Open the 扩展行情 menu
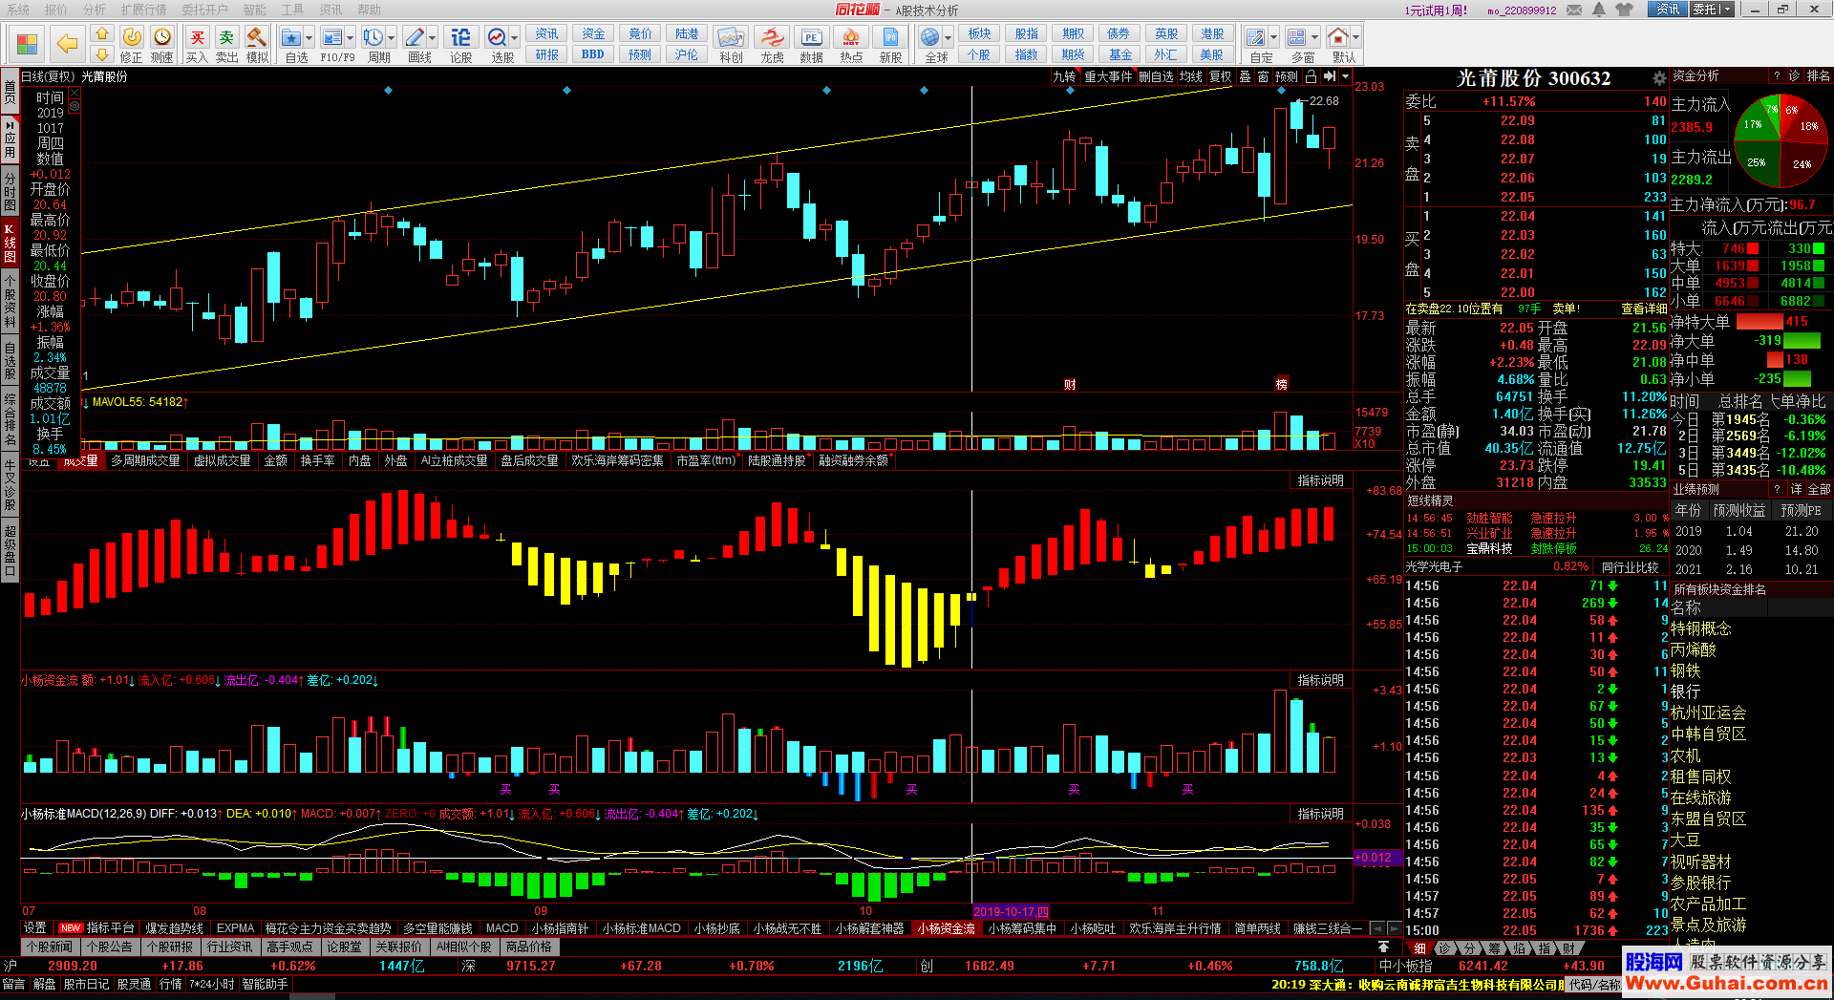 click(x=143, y=10)
